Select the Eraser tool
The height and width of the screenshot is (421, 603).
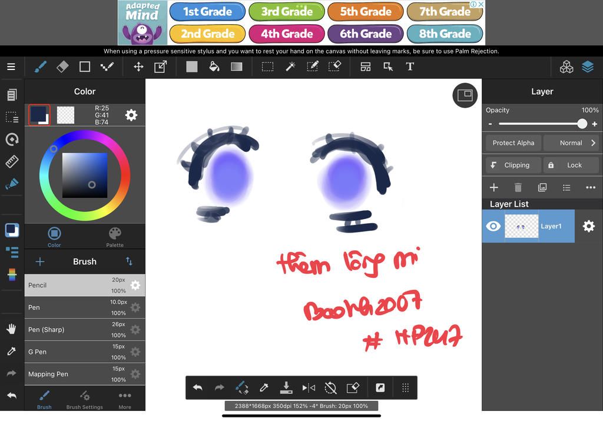(62, 67)
